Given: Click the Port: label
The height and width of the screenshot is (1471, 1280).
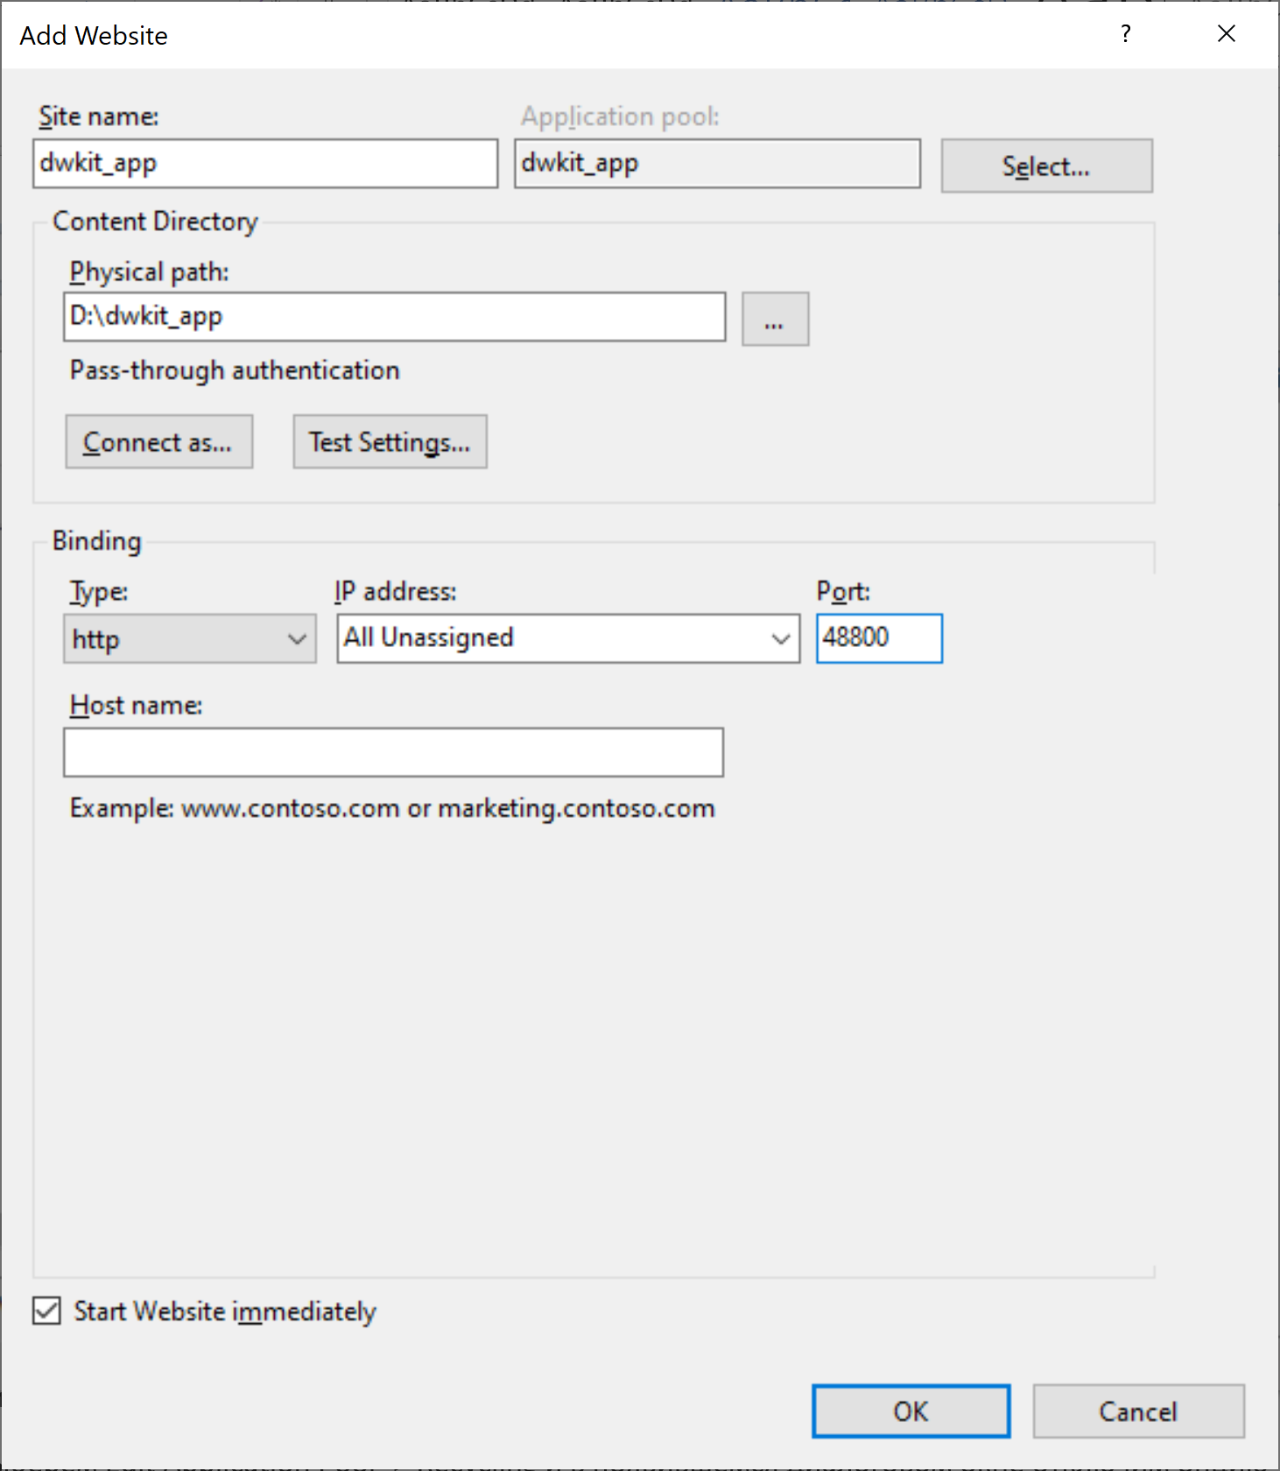Looking at the screenshot, I should [x=843, y=592].
